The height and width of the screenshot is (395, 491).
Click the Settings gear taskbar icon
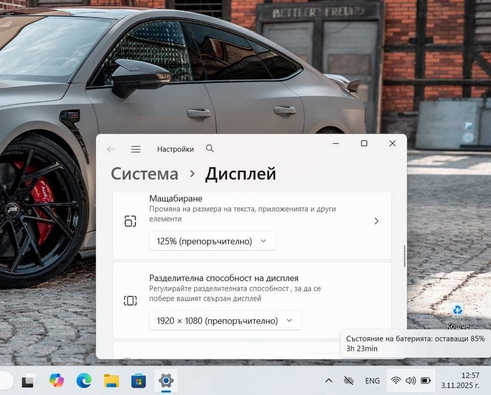(x=166, y=380)
